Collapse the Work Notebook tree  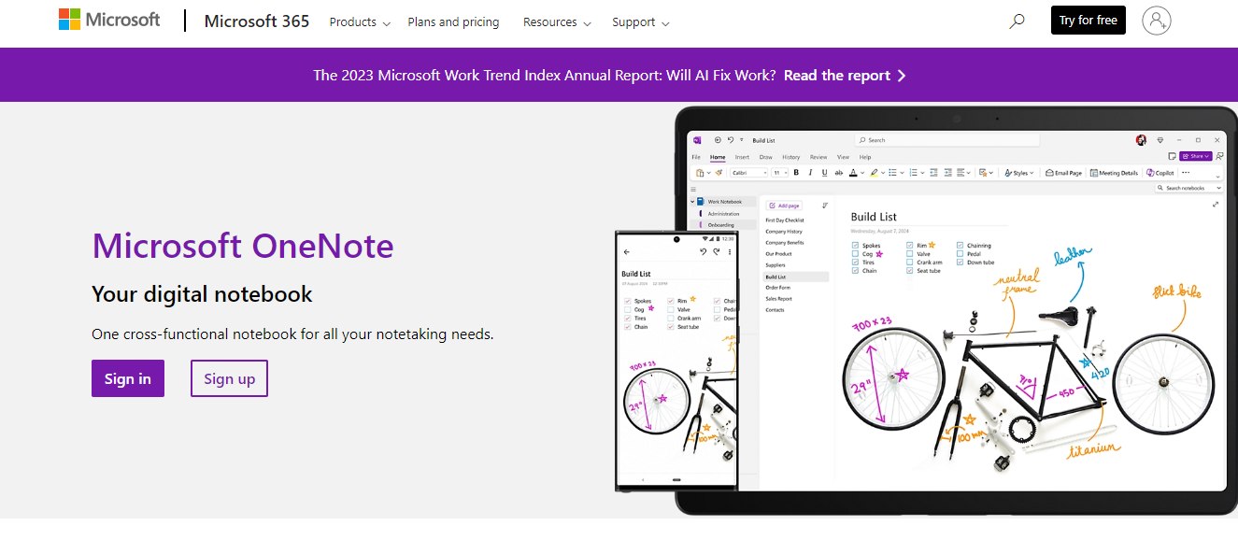(x=693, y=202)
